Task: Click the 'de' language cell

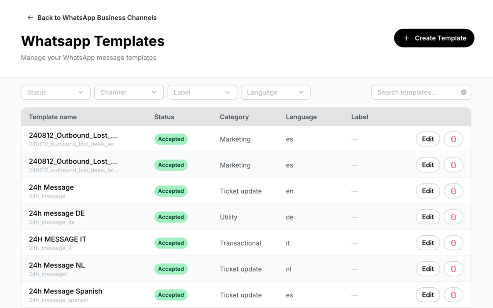Action: tap(290, 217)
